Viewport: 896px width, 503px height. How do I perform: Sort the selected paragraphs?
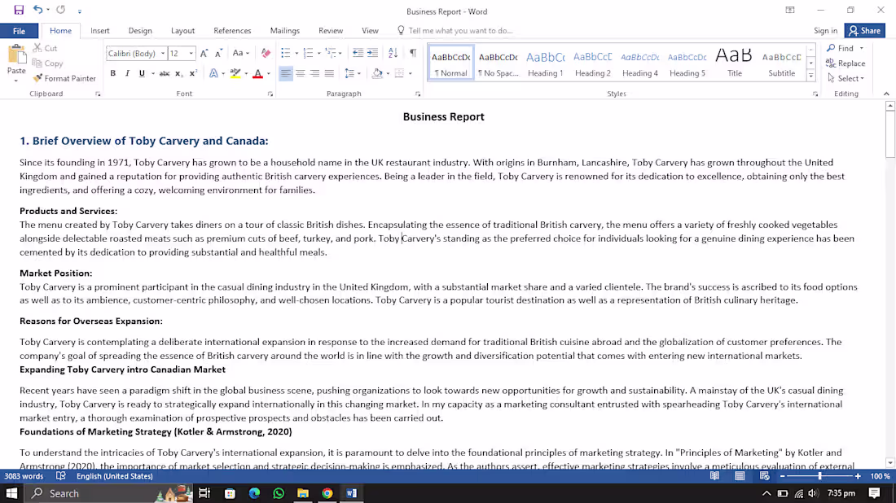coord(393,53)
